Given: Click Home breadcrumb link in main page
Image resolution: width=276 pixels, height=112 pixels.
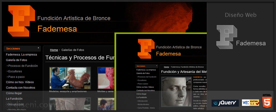Looking at the screenshot, I should [x=54, y=50].
